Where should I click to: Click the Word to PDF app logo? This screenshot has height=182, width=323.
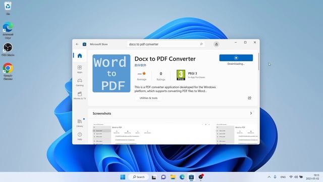[112, 73]
